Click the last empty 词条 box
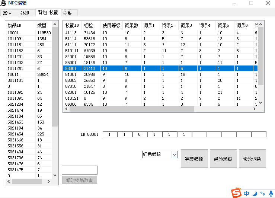This screenshot has width=275, height=198. coord(259,134)
